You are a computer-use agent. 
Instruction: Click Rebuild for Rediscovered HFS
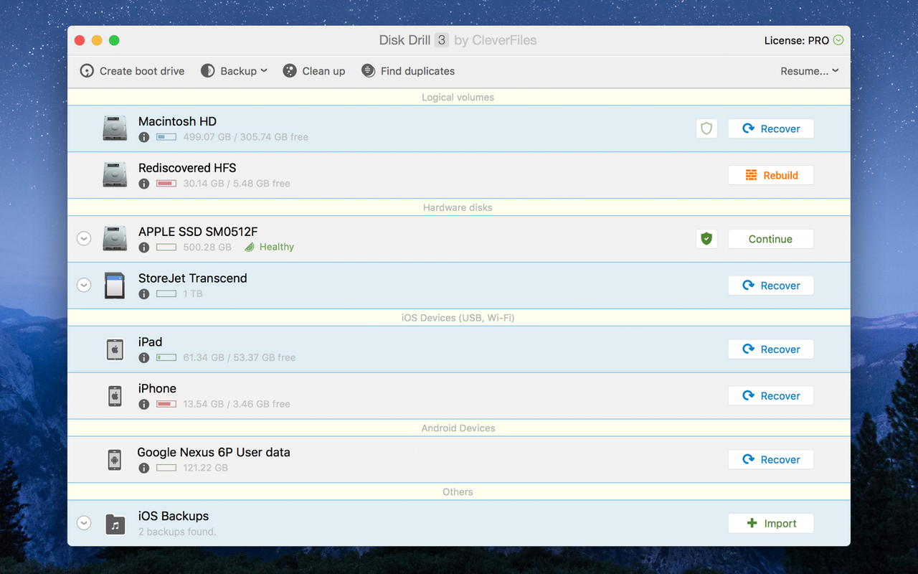click(771, 176)
